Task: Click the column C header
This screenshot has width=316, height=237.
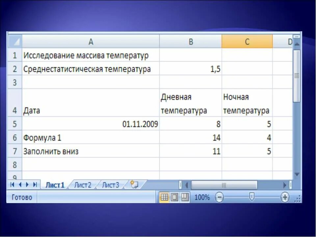Action: click(247, 41)
